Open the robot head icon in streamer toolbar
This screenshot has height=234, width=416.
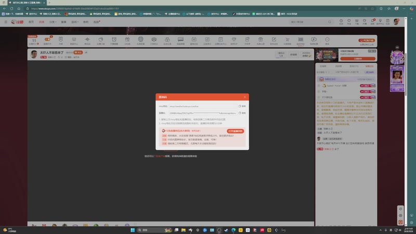tap(140, 41)
